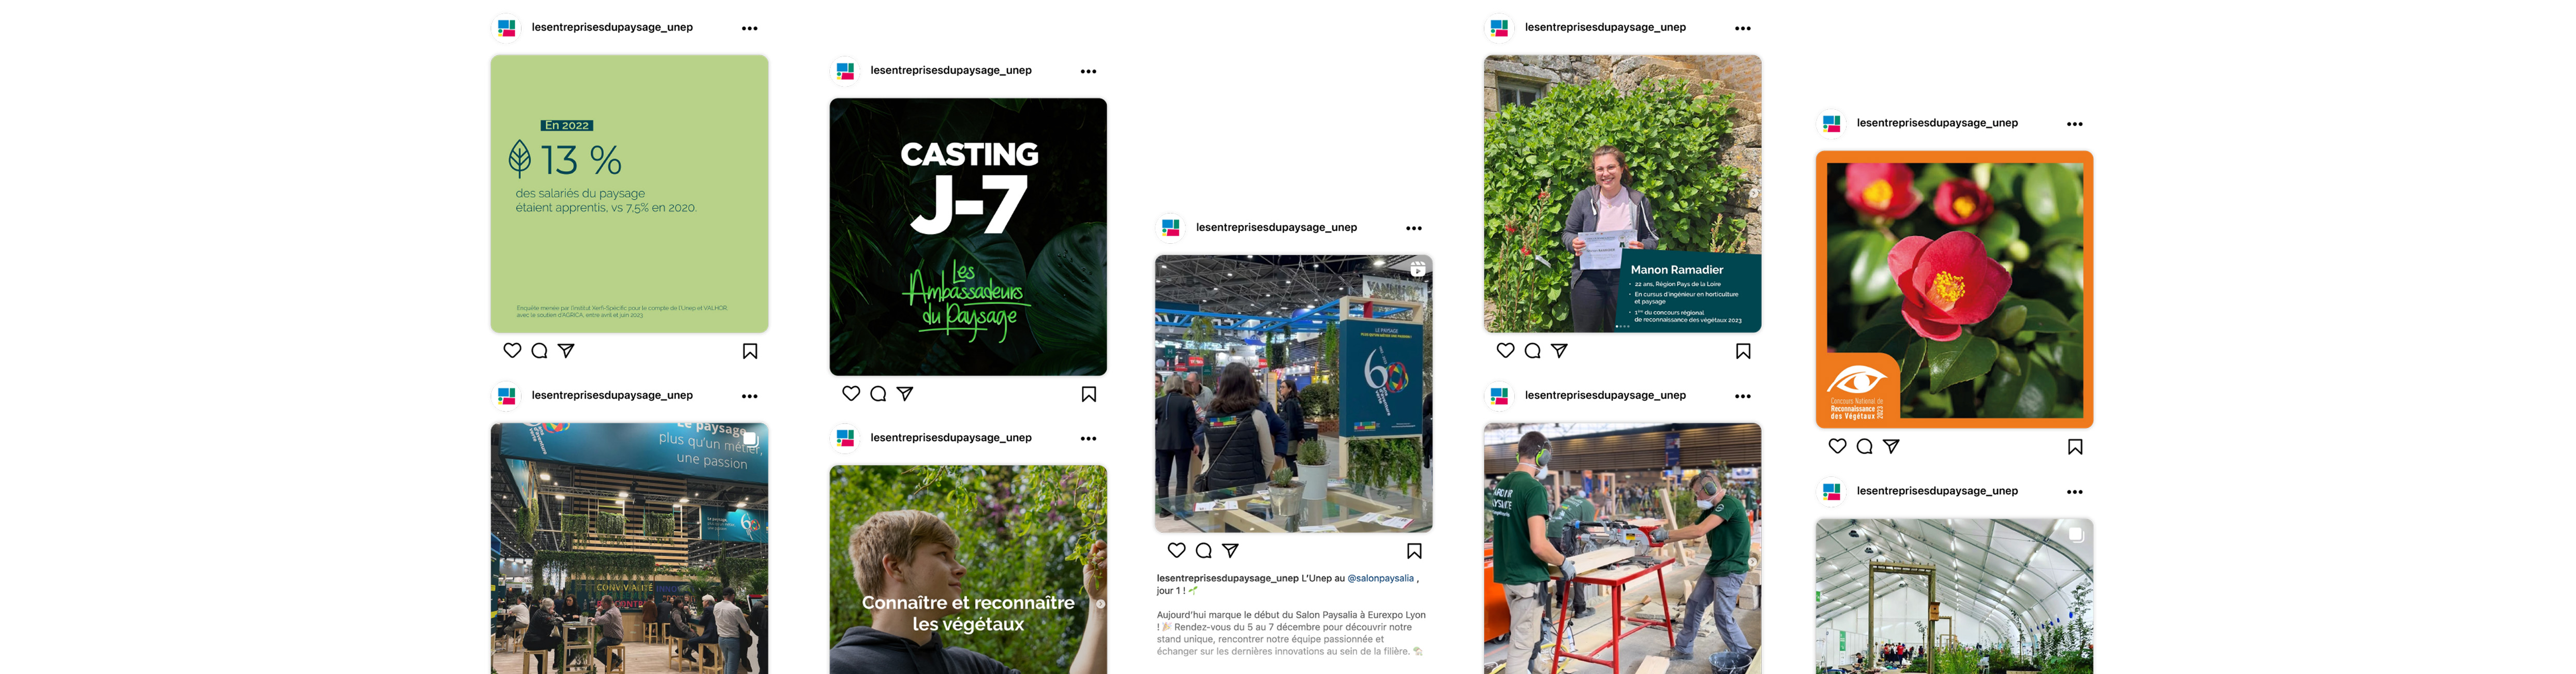Open the three-dot menu above Paysalia post
Viewport: 2576px width, 674px height.
coord(1414,228)
